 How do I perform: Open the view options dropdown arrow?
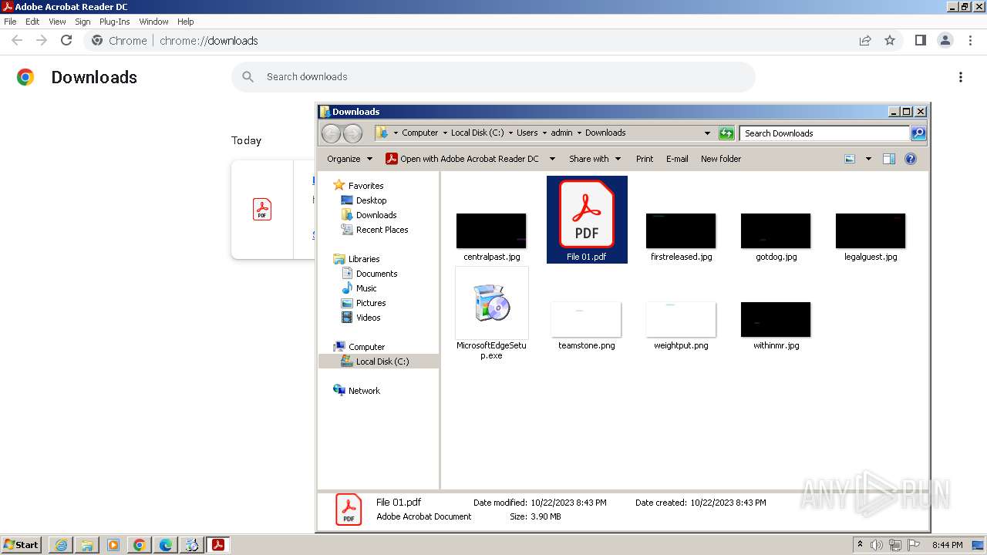pyautogui.click(x=868, y=159)
